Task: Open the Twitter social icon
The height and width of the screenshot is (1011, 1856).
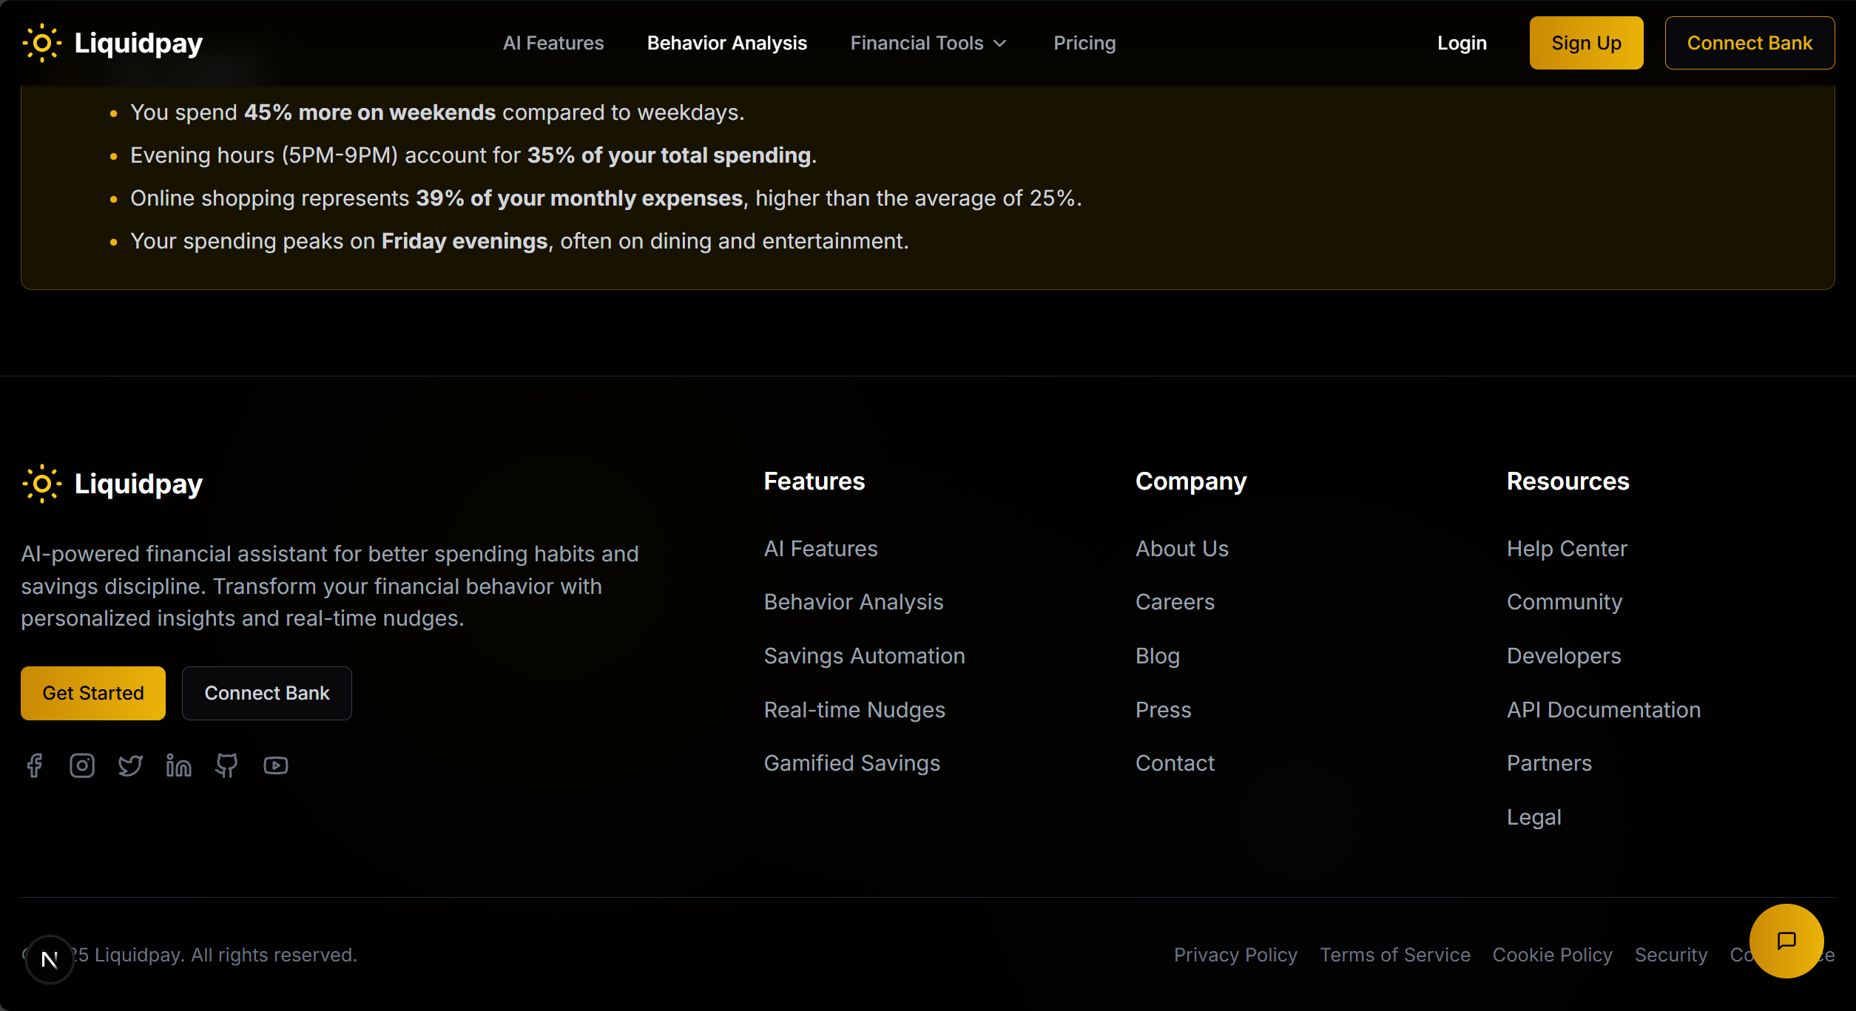Action: 130,765
